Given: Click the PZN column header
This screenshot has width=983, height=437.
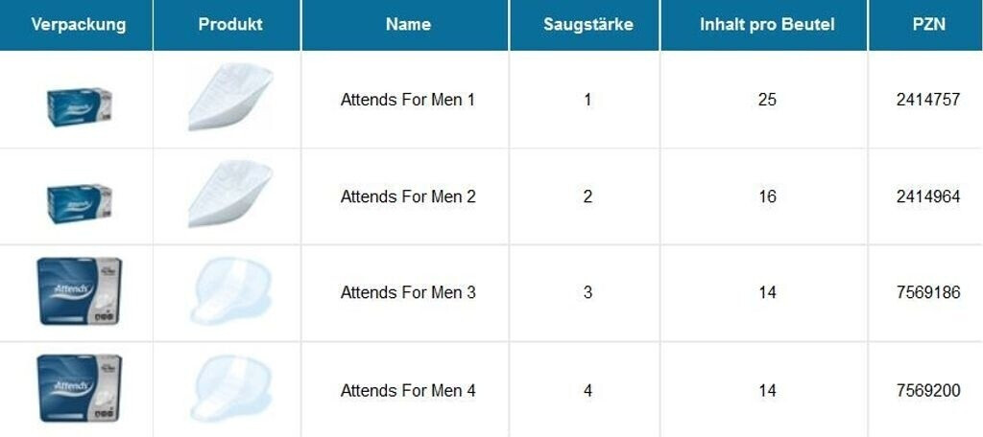Looking at the screenshot, I should [928, 24].
